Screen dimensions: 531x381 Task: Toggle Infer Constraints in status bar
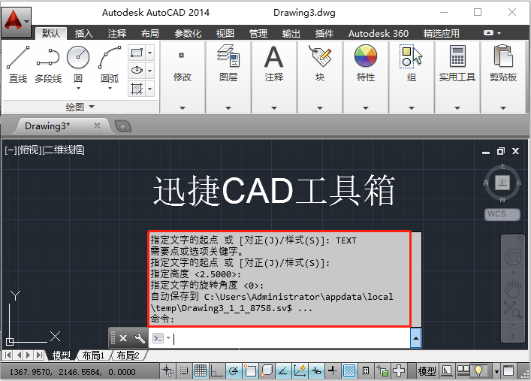(167, 371)
